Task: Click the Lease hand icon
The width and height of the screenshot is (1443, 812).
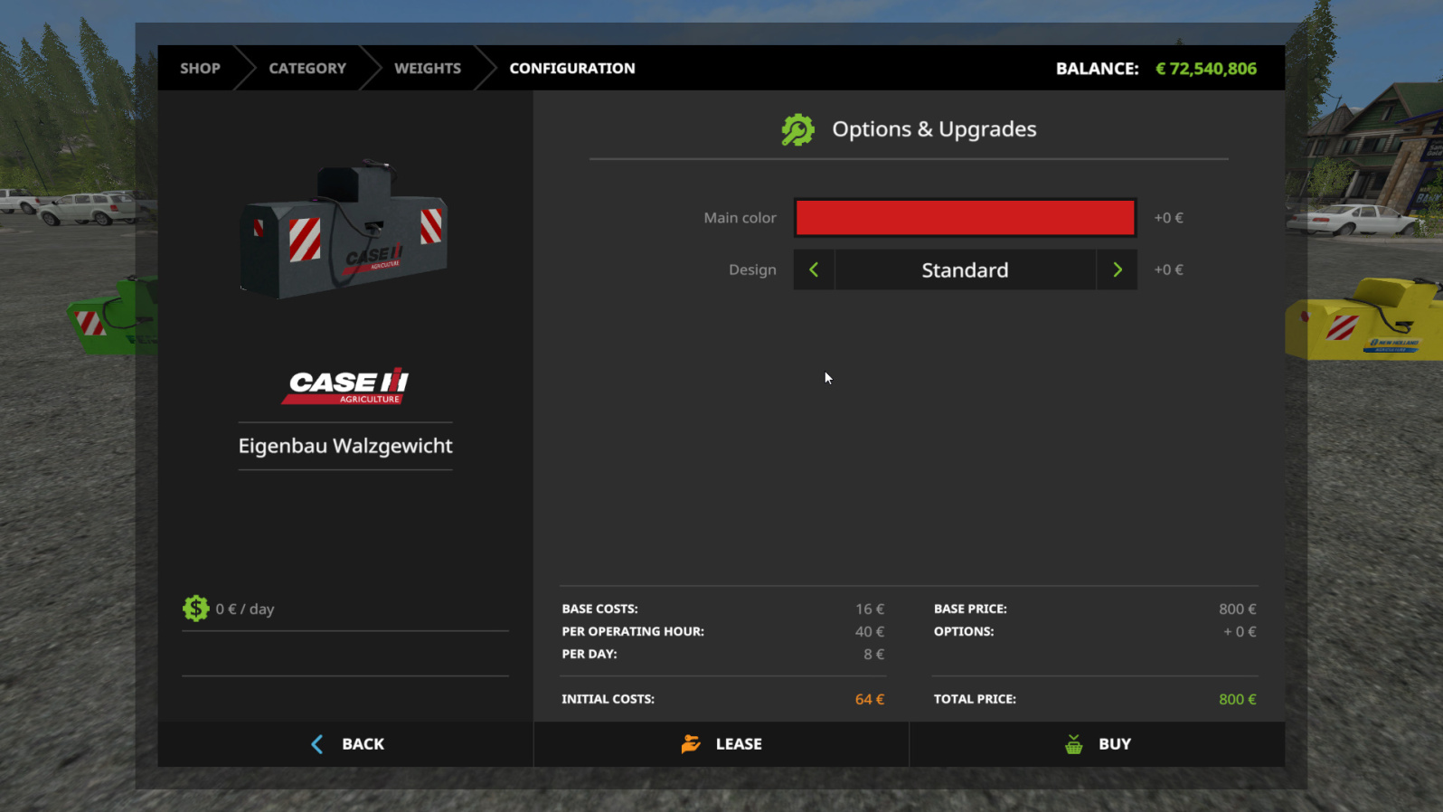Action: pyautogui.click(x=691, y=744)
